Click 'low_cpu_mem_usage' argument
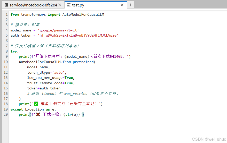Screen dimensions: 227x143 (45, 78)
